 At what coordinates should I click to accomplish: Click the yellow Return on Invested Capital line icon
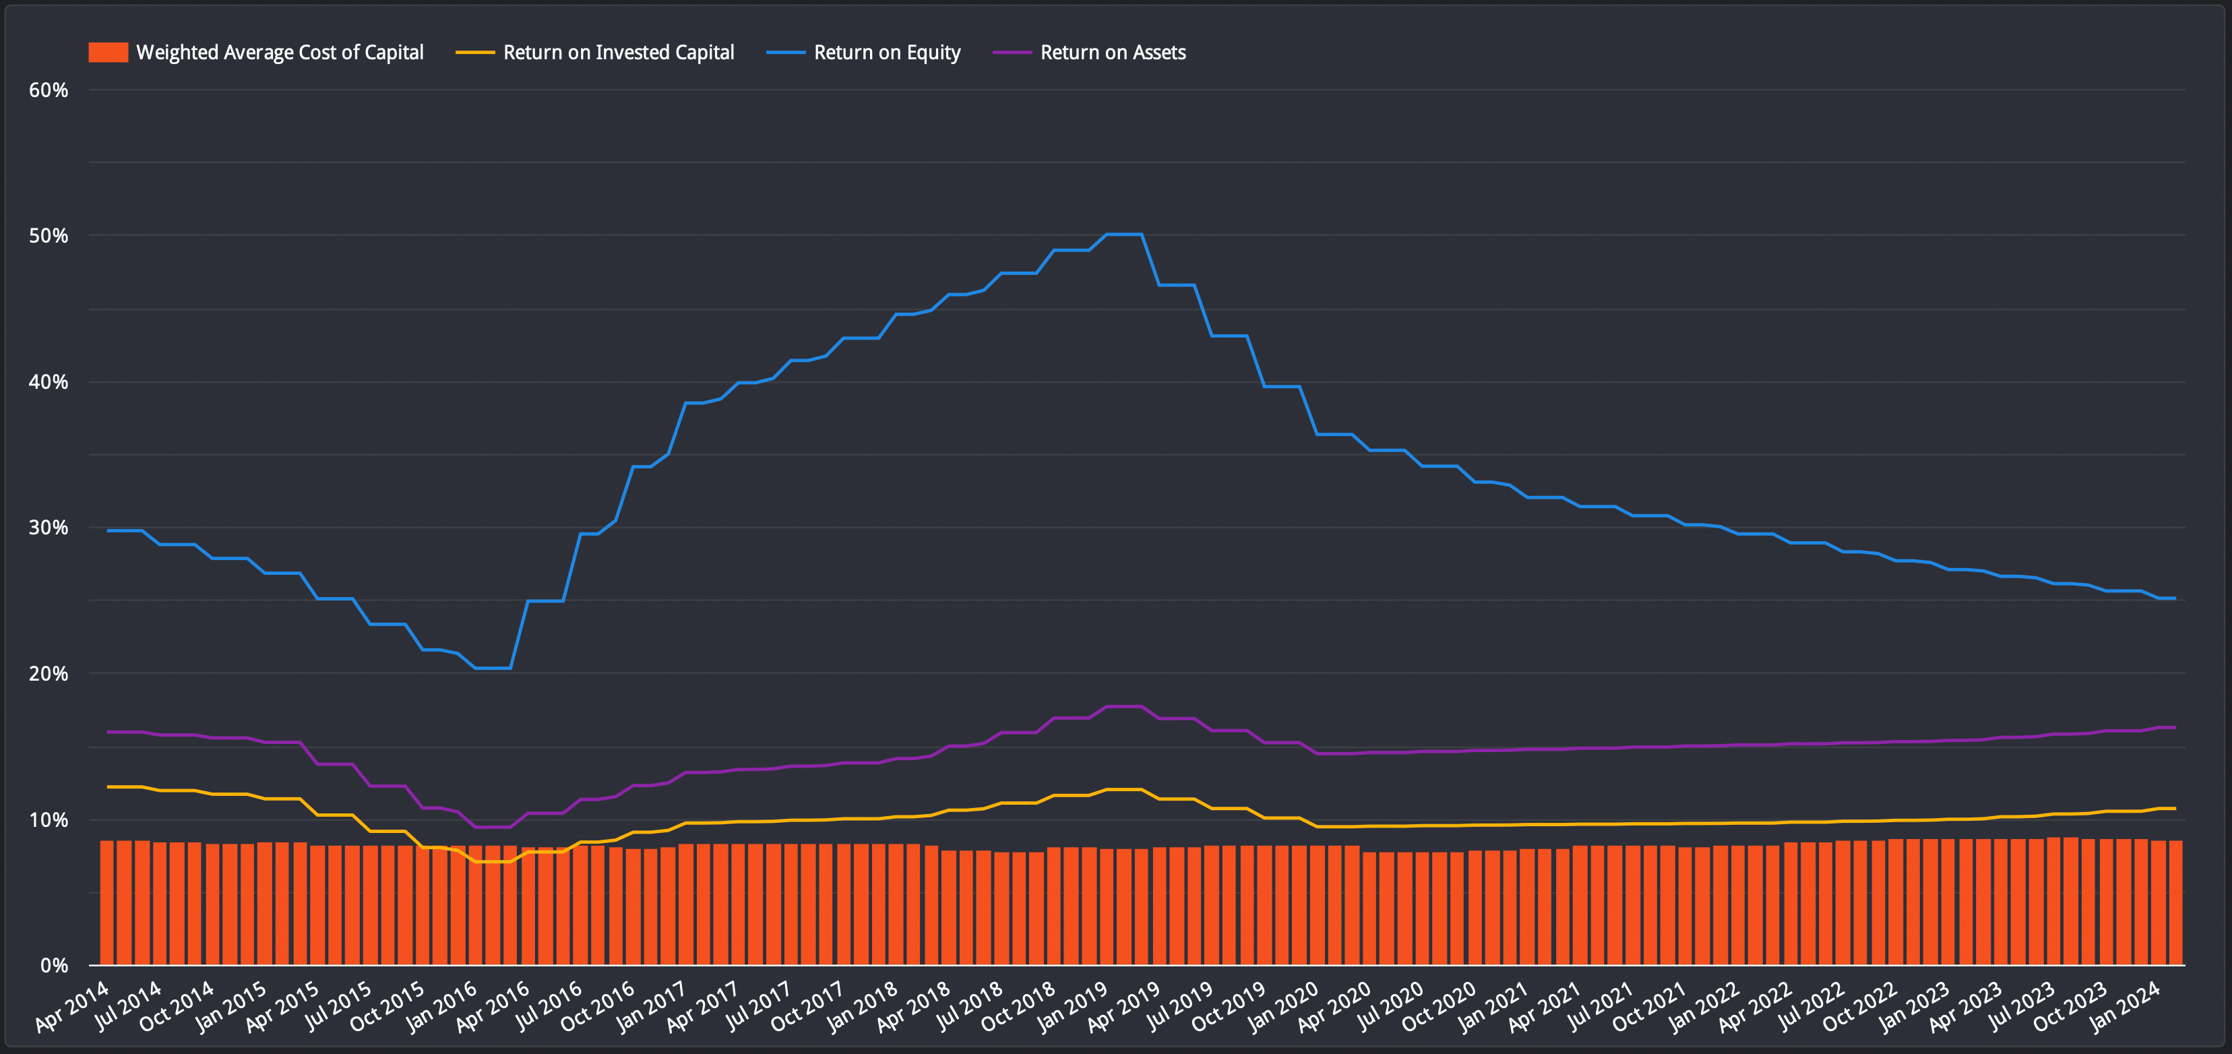click(475, 53)
